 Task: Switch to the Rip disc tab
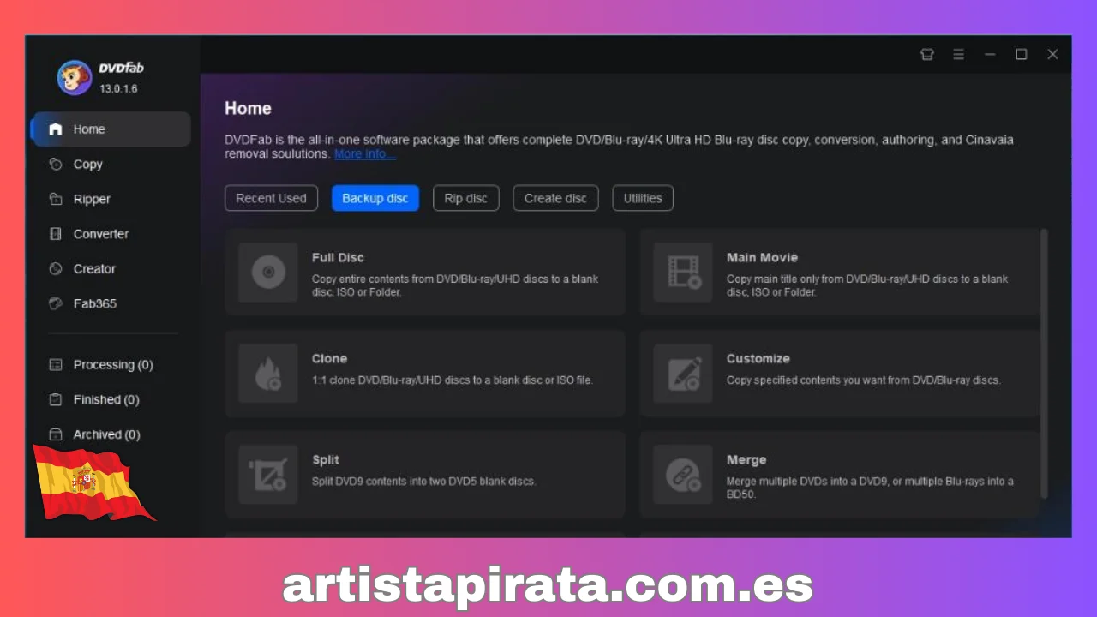pos(466,198)
